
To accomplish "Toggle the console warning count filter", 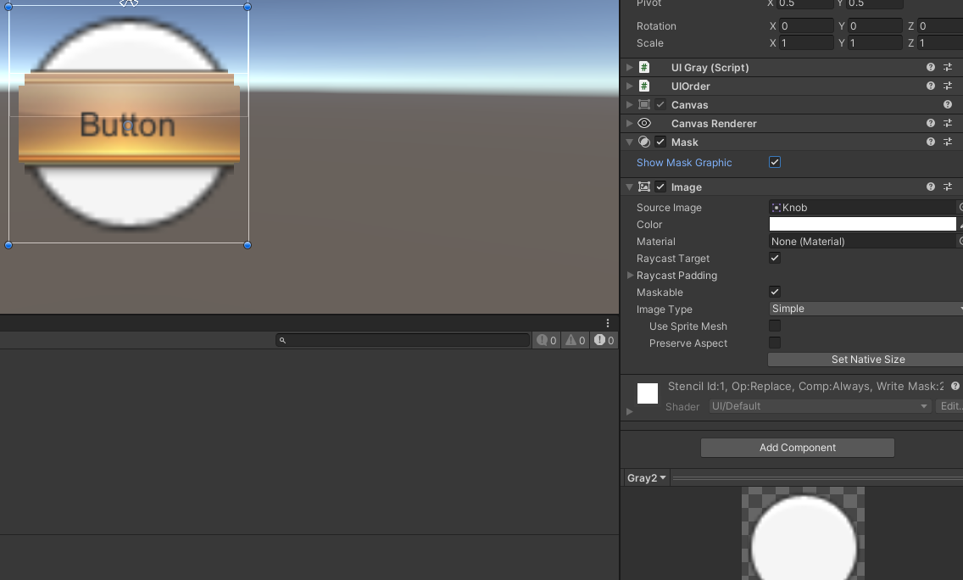I will (576, 340).
